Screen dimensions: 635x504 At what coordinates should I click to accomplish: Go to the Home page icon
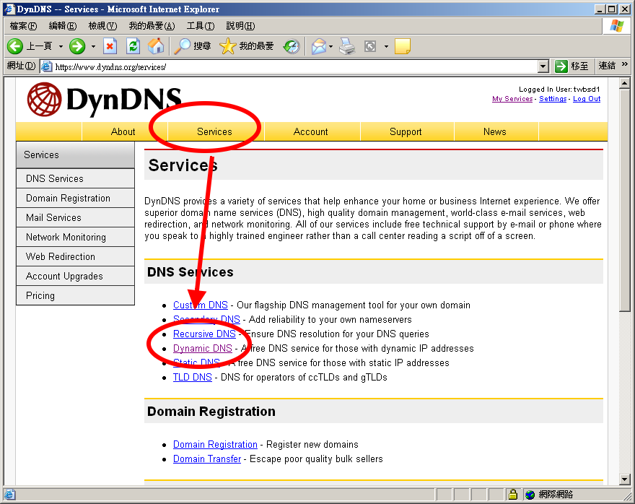pyautogui.click(x=156, y=46)
